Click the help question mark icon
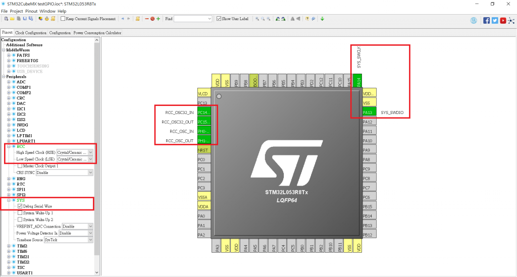The image size is (517, 277). pos(307,19)
